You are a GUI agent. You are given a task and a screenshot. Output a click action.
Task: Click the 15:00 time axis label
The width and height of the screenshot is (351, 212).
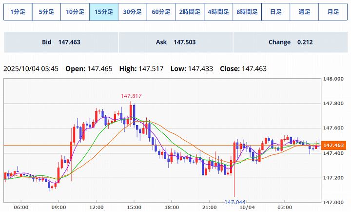(134, 207)
